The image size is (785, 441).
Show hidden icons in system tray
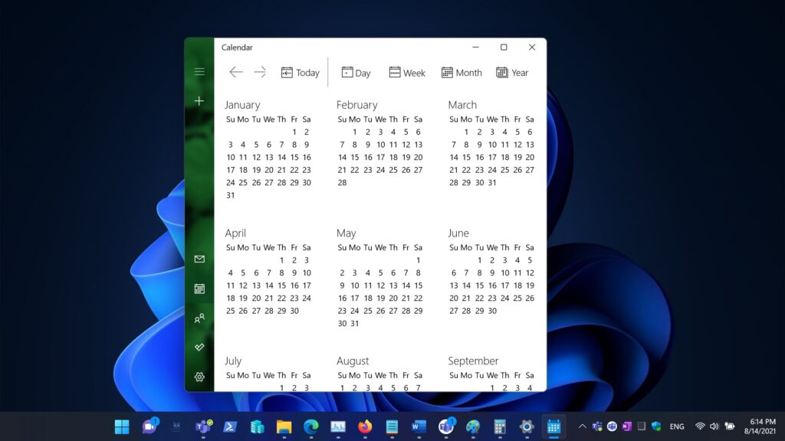(582, 426)
